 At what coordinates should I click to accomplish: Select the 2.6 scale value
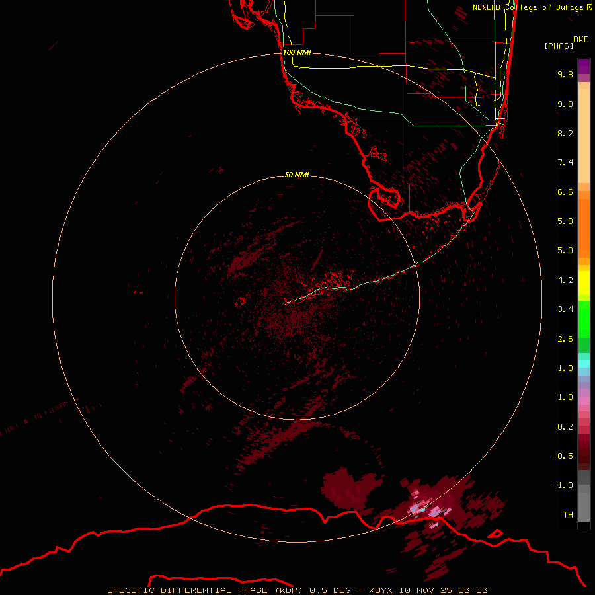point(565,339)
